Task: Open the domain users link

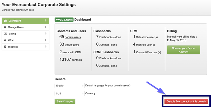Action: coord(73,37)
